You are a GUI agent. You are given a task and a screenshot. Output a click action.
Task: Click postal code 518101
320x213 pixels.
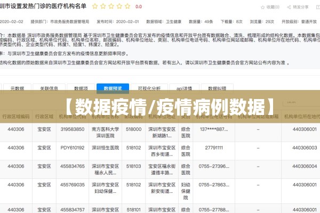[134, 210]
